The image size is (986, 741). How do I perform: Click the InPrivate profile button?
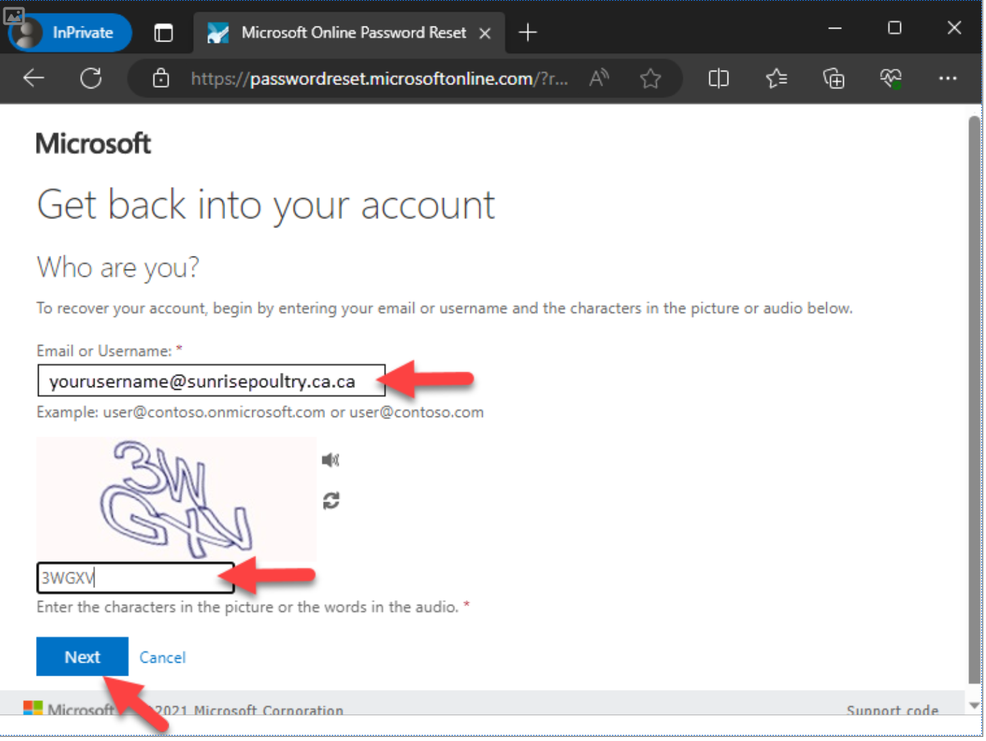tap(69, 33)
